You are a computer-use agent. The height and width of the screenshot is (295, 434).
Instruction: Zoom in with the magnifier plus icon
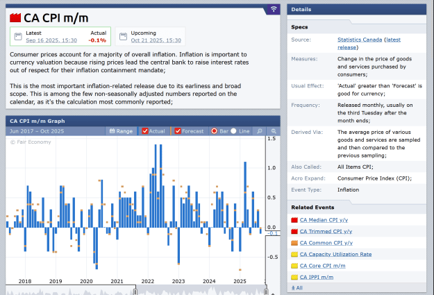coord(259,131)
